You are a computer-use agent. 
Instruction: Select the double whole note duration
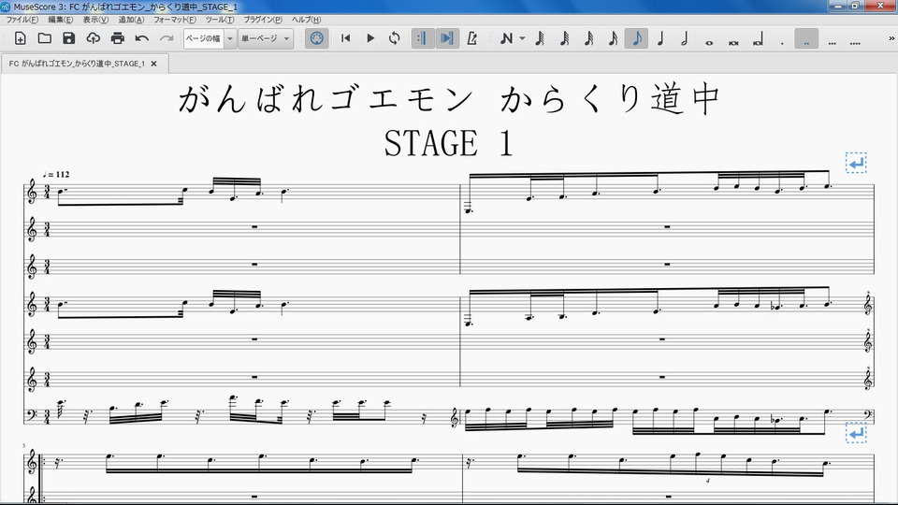[x=733, y=41]
